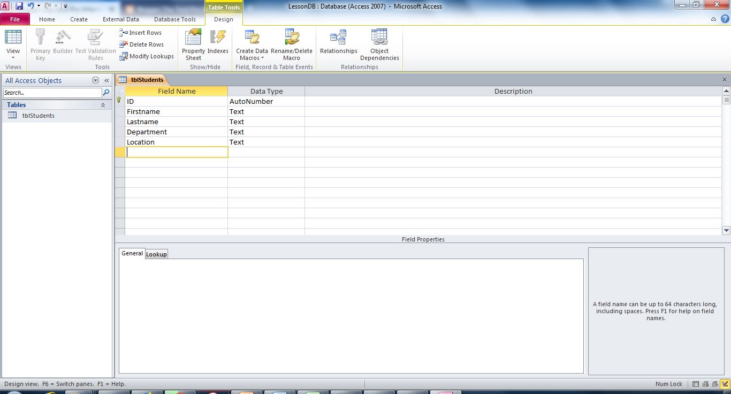Click the Access application icon in title bar

[x=5, y=6]
